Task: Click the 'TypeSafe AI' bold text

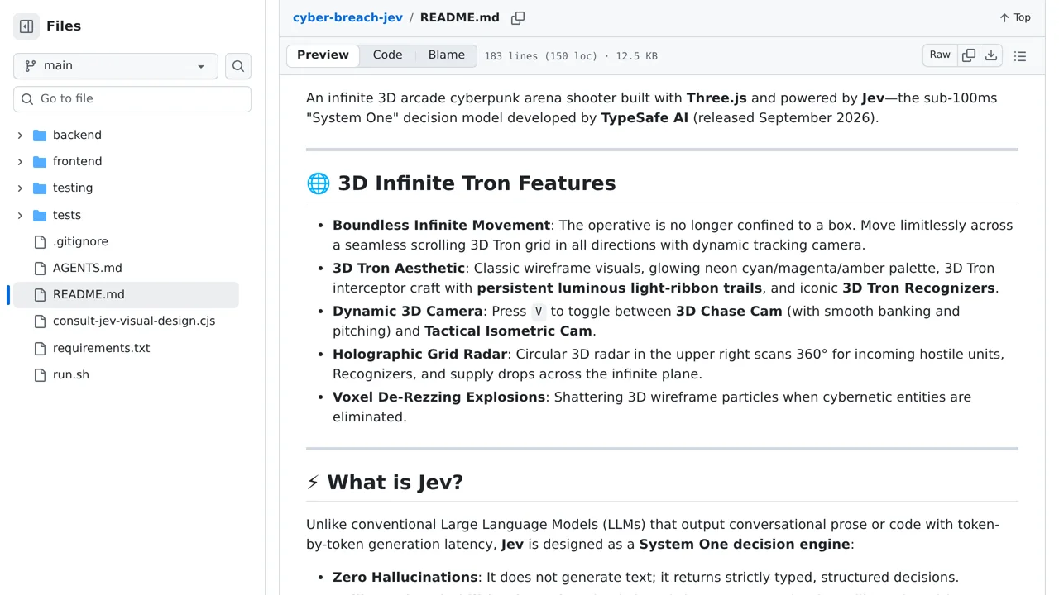Action: (645, 118)
